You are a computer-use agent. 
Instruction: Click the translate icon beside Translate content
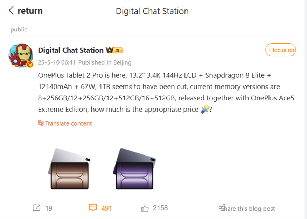(41, 123)
